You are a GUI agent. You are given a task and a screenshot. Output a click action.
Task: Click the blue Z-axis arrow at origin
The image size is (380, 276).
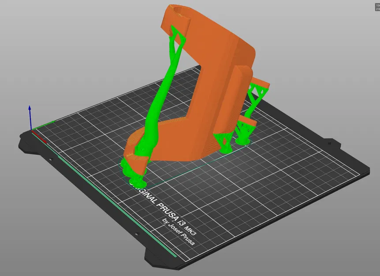click(x=30, y=117)
